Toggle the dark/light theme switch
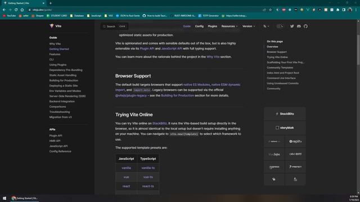 pyautogui.click(x=280, y=26)
